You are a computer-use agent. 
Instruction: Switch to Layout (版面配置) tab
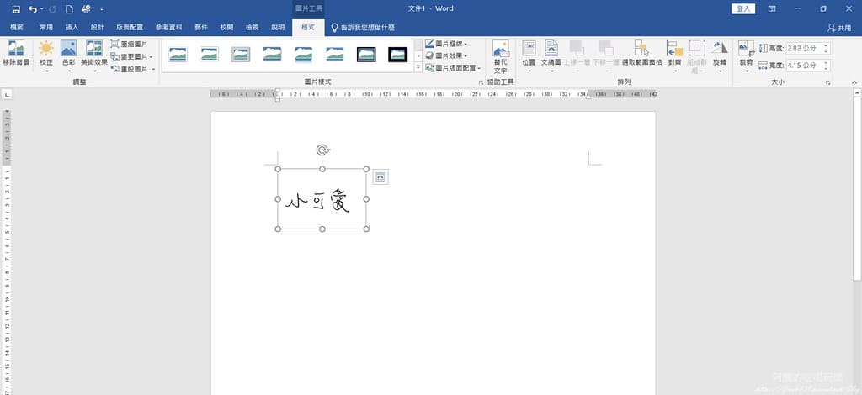(x=130, y=28)
